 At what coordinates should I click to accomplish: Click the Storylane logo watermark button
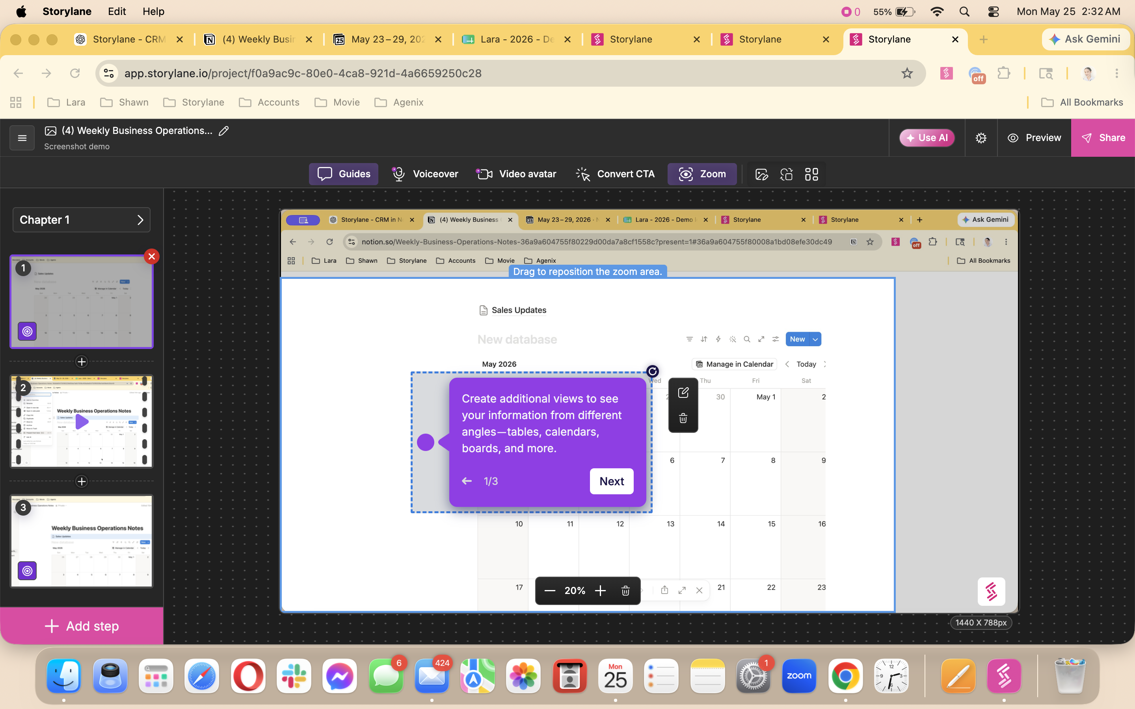point(991,591)
